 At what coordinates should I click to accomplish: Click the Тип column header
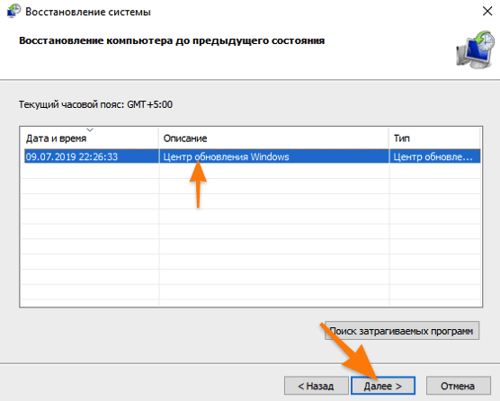pos(434,138)
